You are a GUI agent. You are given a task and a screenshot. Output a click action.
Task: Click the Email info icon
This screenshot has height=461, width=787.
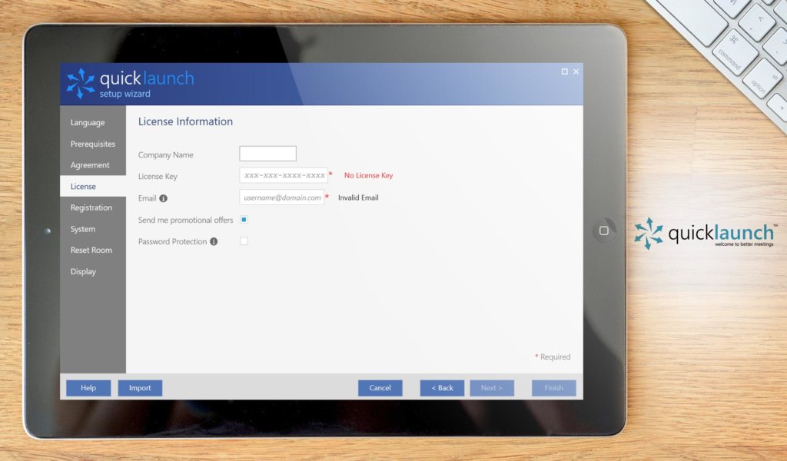click(x=163, y=198)
